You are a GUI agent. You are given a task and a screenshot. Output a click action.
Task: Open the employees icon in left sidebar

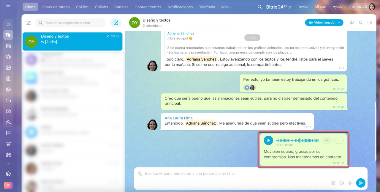coord(8,122)
